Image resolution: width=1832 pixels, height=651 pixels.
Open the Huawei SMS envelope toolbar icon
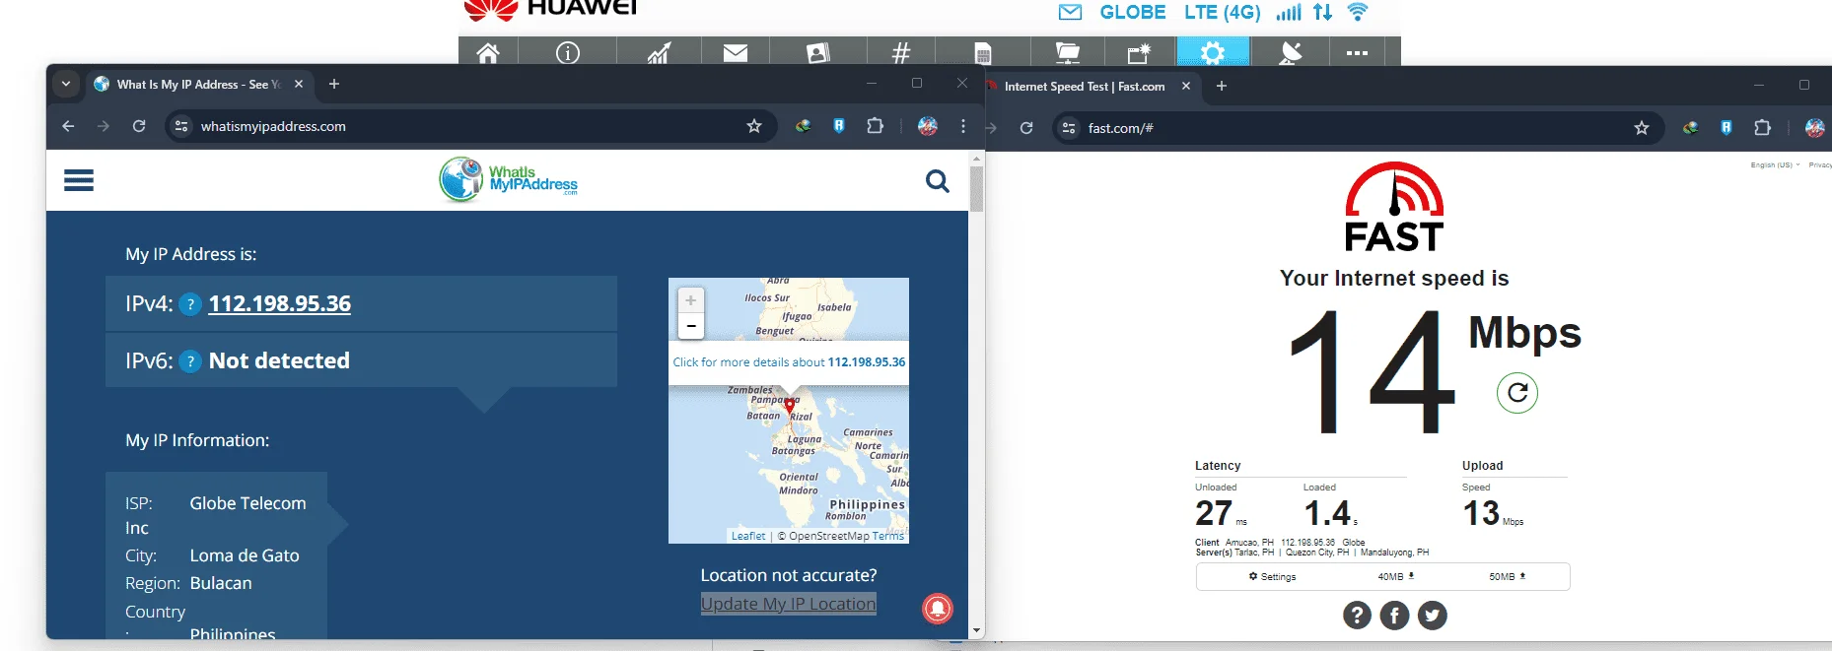(x=736, y=53)
